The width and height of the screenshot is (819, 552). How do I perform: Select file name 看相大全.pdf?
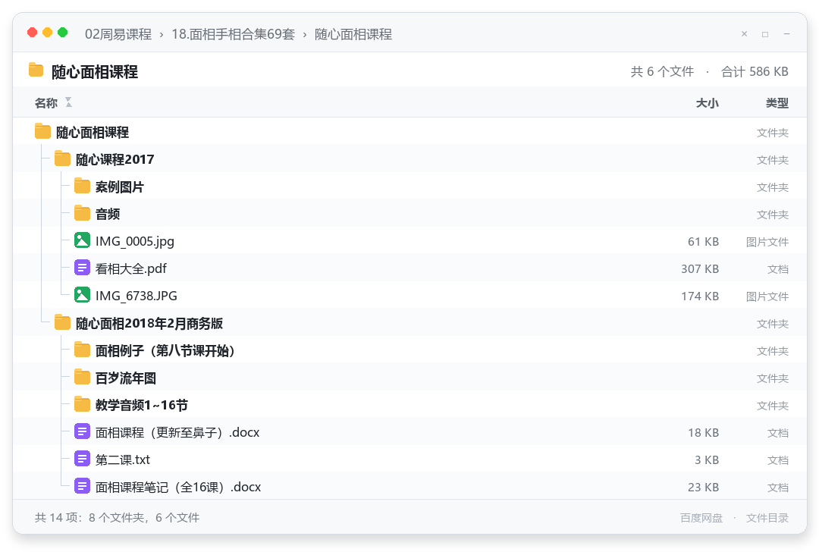pos(131,268)
